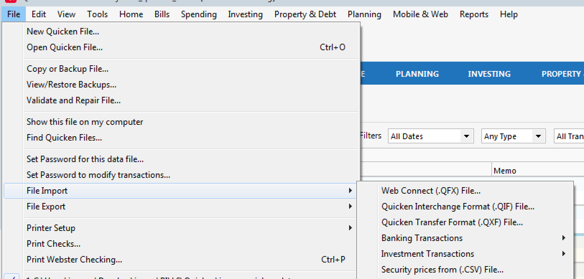The image size is (584, 279).
Task: Select Web Connect (.QFX) File import
Action: pyautogui.click(x=431, y=190)
